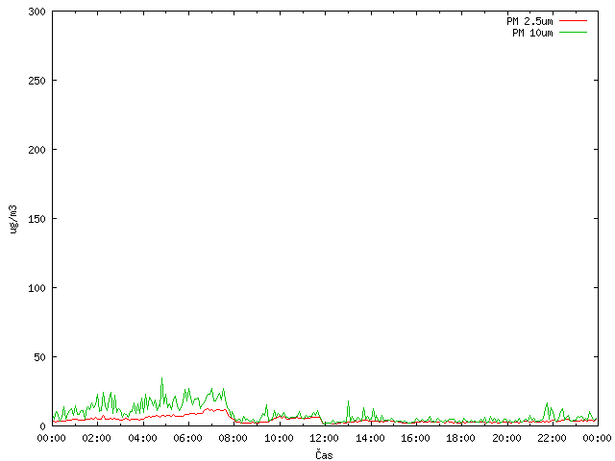The image size is (615, 461).
Task: Click the 100 y-axis value
Action: tap(37, 288)
